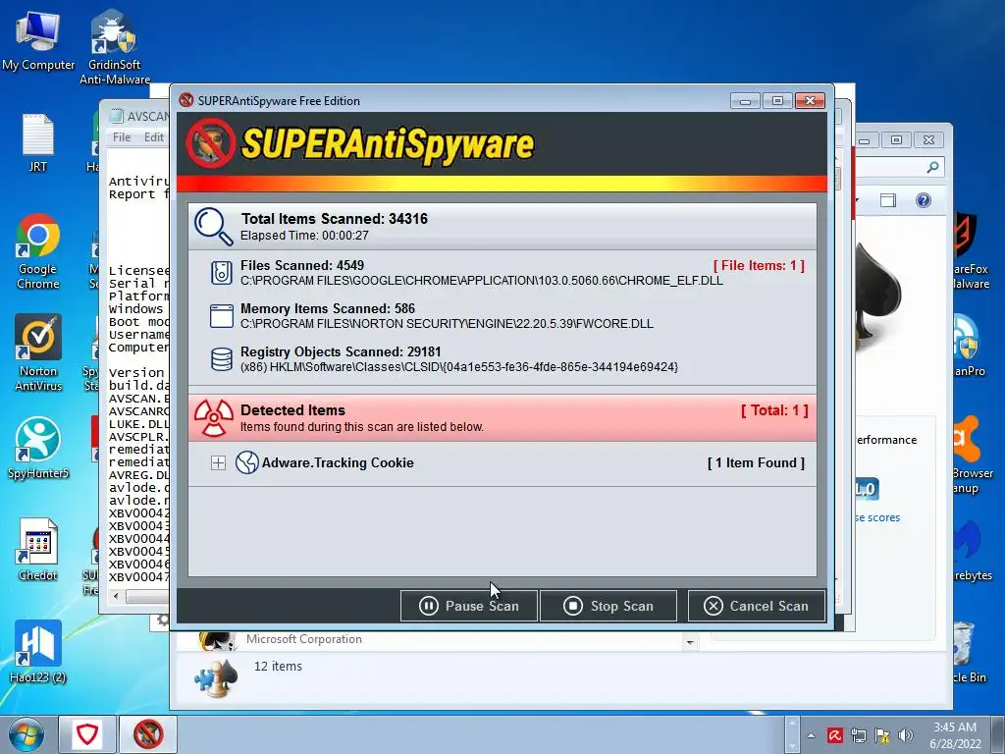The image size is (1005, 754).
Task: Click the Adware.Tracking Cookie globe icon
Action: pos(246,462)
